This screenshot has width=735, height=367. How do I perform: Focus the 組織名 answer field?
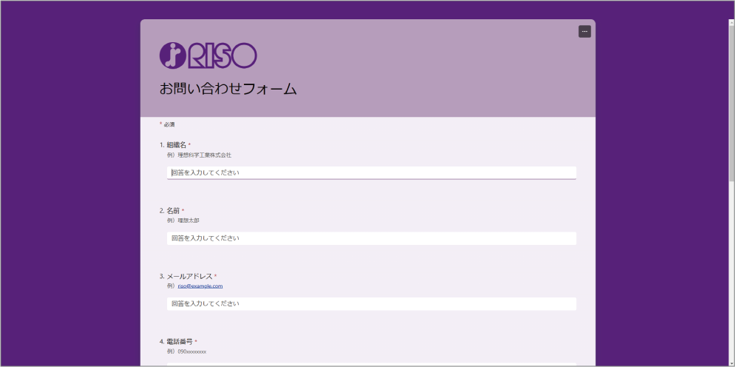coord(371,172)
